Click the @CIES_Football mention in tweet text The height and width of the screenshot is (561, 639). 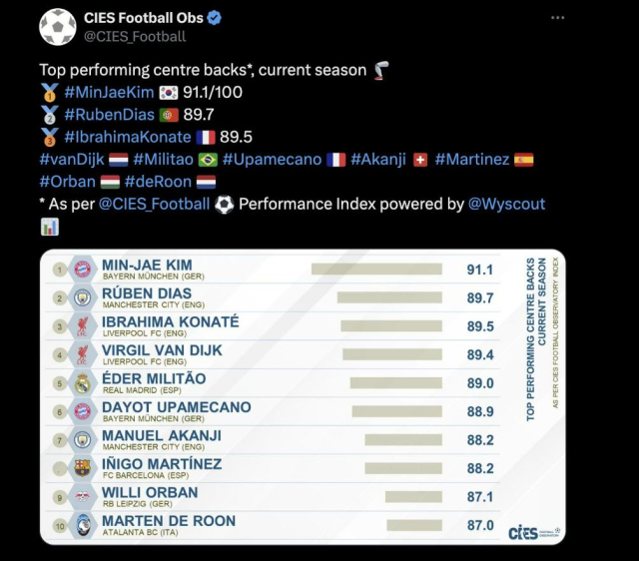tap(154, 204)
